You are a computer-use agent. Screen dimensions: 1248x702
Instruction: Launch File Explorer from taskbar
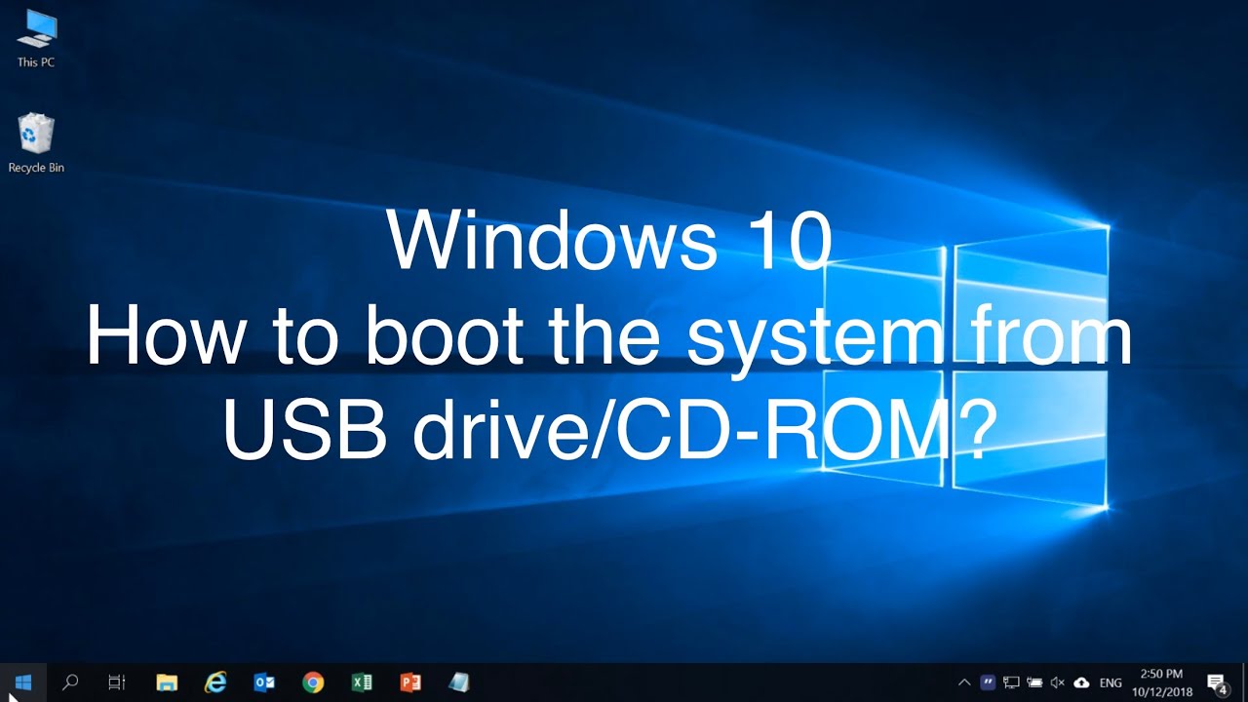[x=167, y=682]
